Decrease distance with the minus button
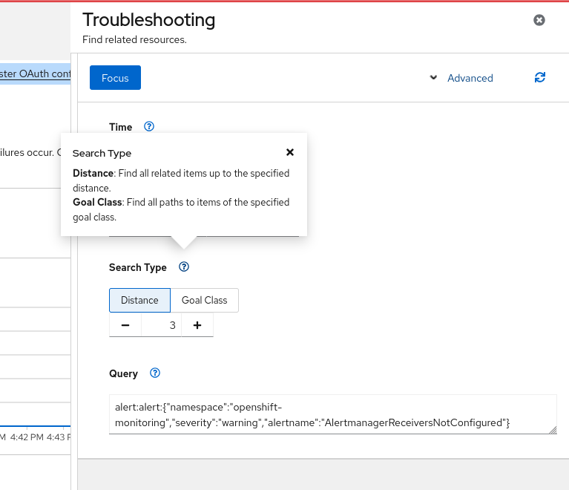 point(125,325)
